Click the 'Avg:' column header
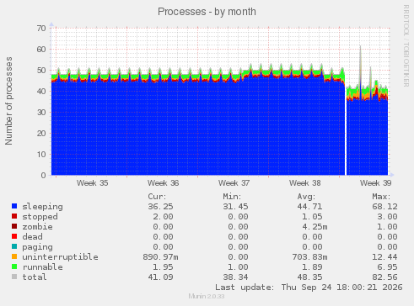414x306 pixels. click(x=307, y=197)
